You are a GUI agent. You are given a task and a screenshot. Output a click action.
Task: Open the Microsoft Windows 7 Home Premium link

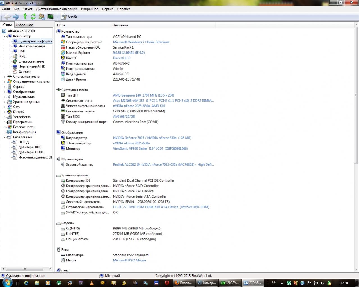(x=141, y=42)
